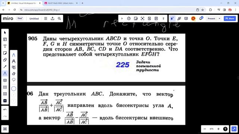Viewport: 239px width, 134px height.
Task: Click the zoom percentage value
Action: coord(212,129)
